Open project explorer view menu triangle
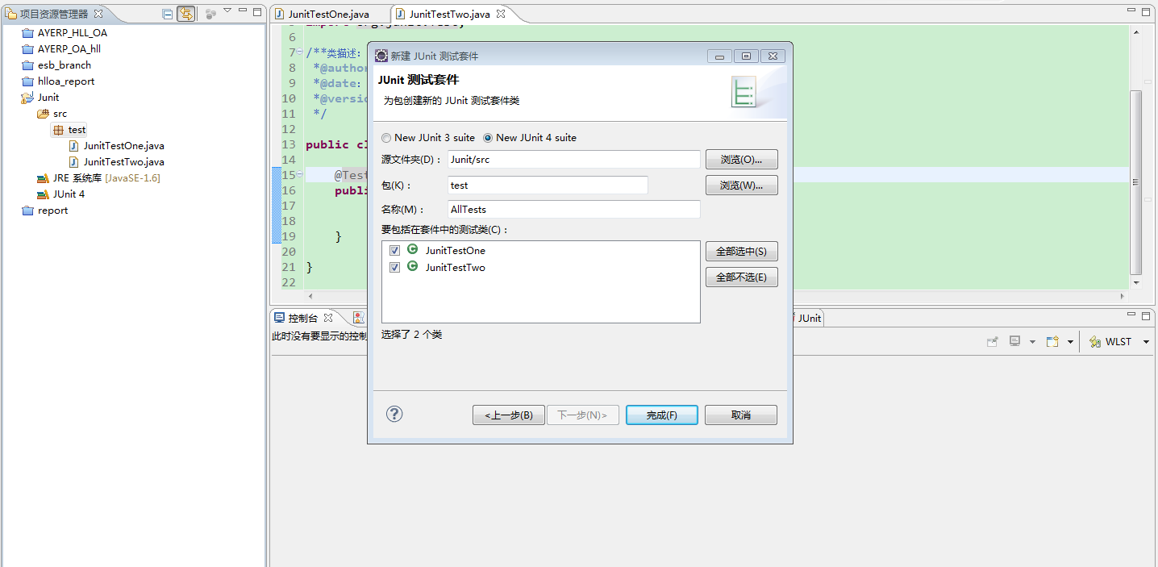The image size is (1158, 567). coord(227,11)
